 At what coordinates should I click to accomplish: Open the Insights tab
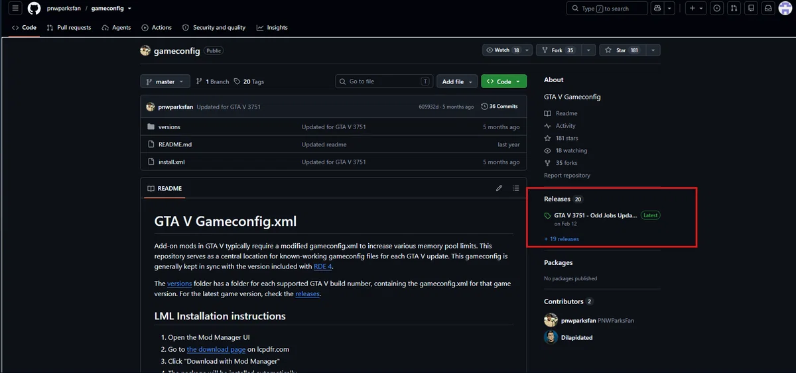pyautogui.click(x=272, y=28)
